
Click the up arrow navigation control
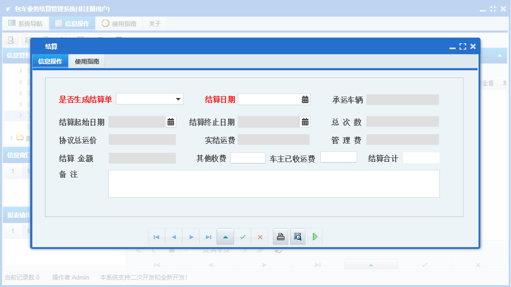(x=226, y=236)
